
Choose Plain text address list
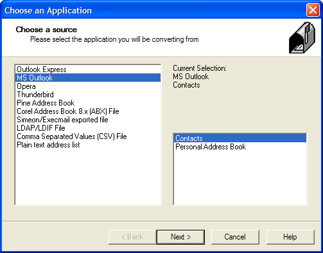[88, 145]
